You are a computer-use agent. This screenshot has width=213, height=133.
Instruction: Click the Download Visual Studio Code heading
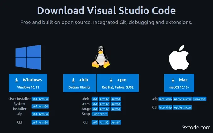[106, 10]
